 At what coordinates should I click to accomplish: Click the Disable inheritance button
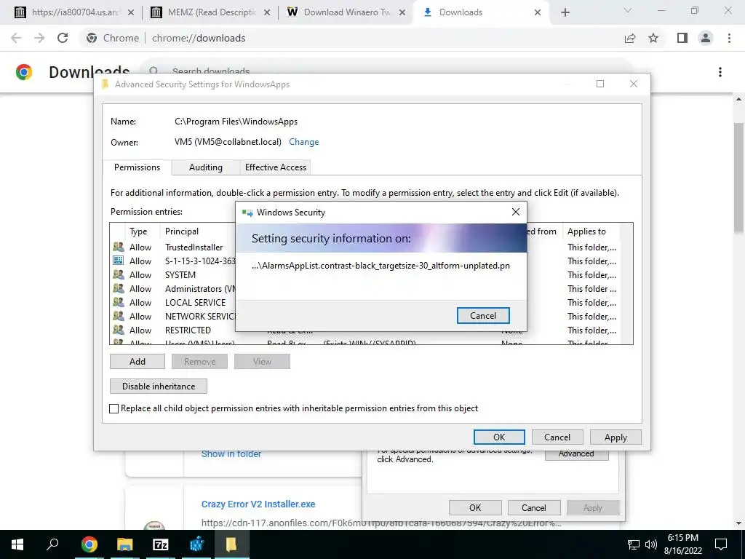coord(158,386)
